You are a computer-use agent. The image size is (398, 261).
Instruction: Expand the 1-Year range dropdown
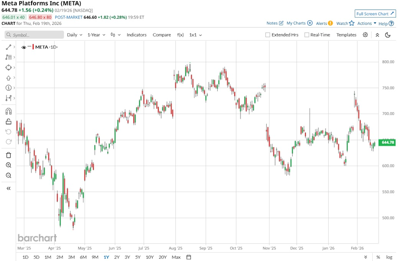click(95, 35)
